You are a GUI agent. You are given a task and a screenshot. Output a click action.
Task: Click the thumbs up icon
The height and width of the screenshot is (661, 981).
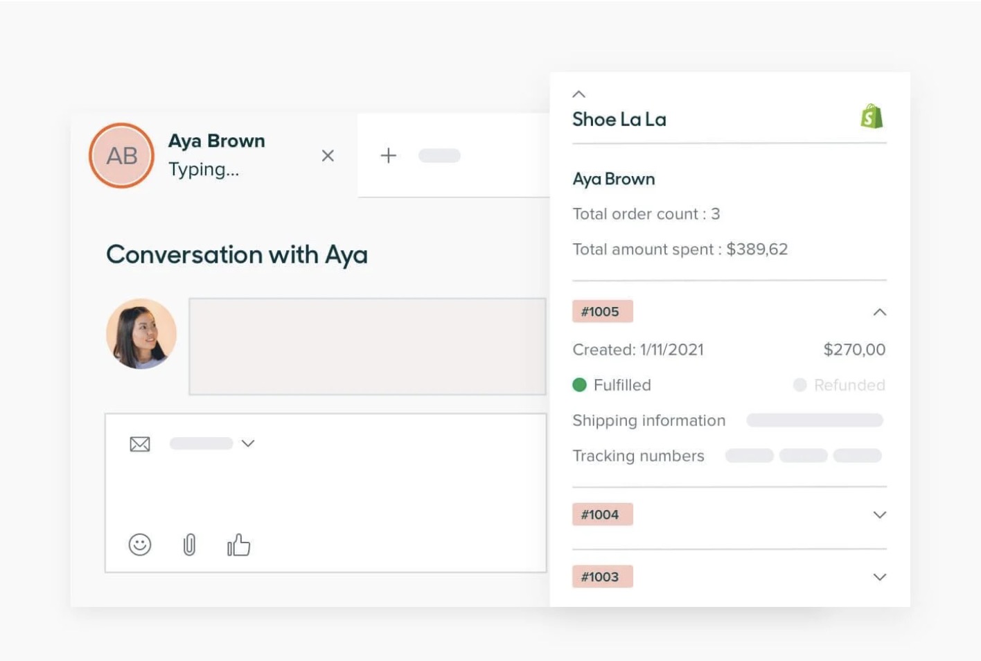[x=238, y=545]
